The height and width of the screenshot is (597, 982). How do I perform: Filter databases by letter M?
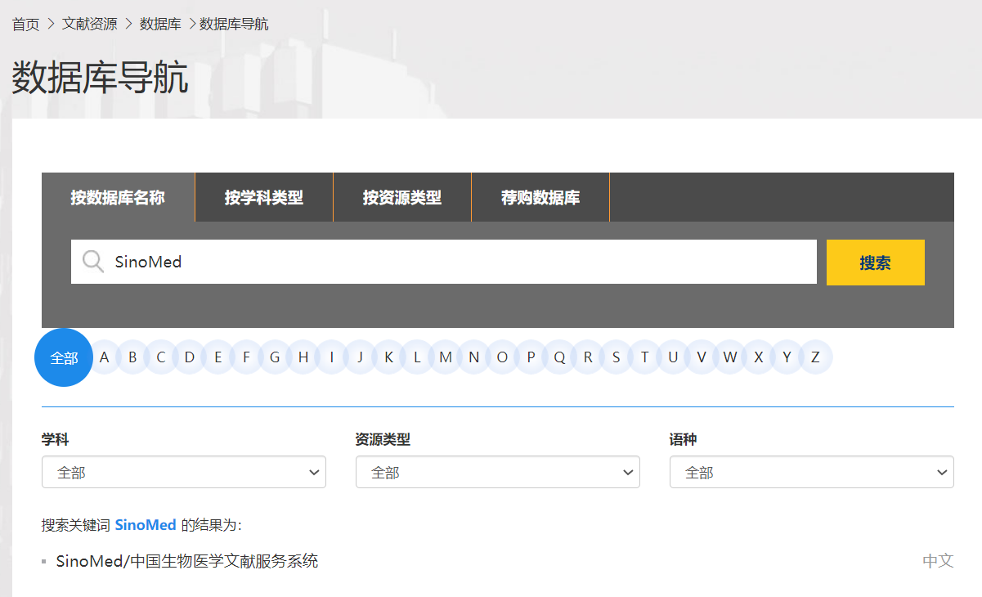[x=445, y=357]
